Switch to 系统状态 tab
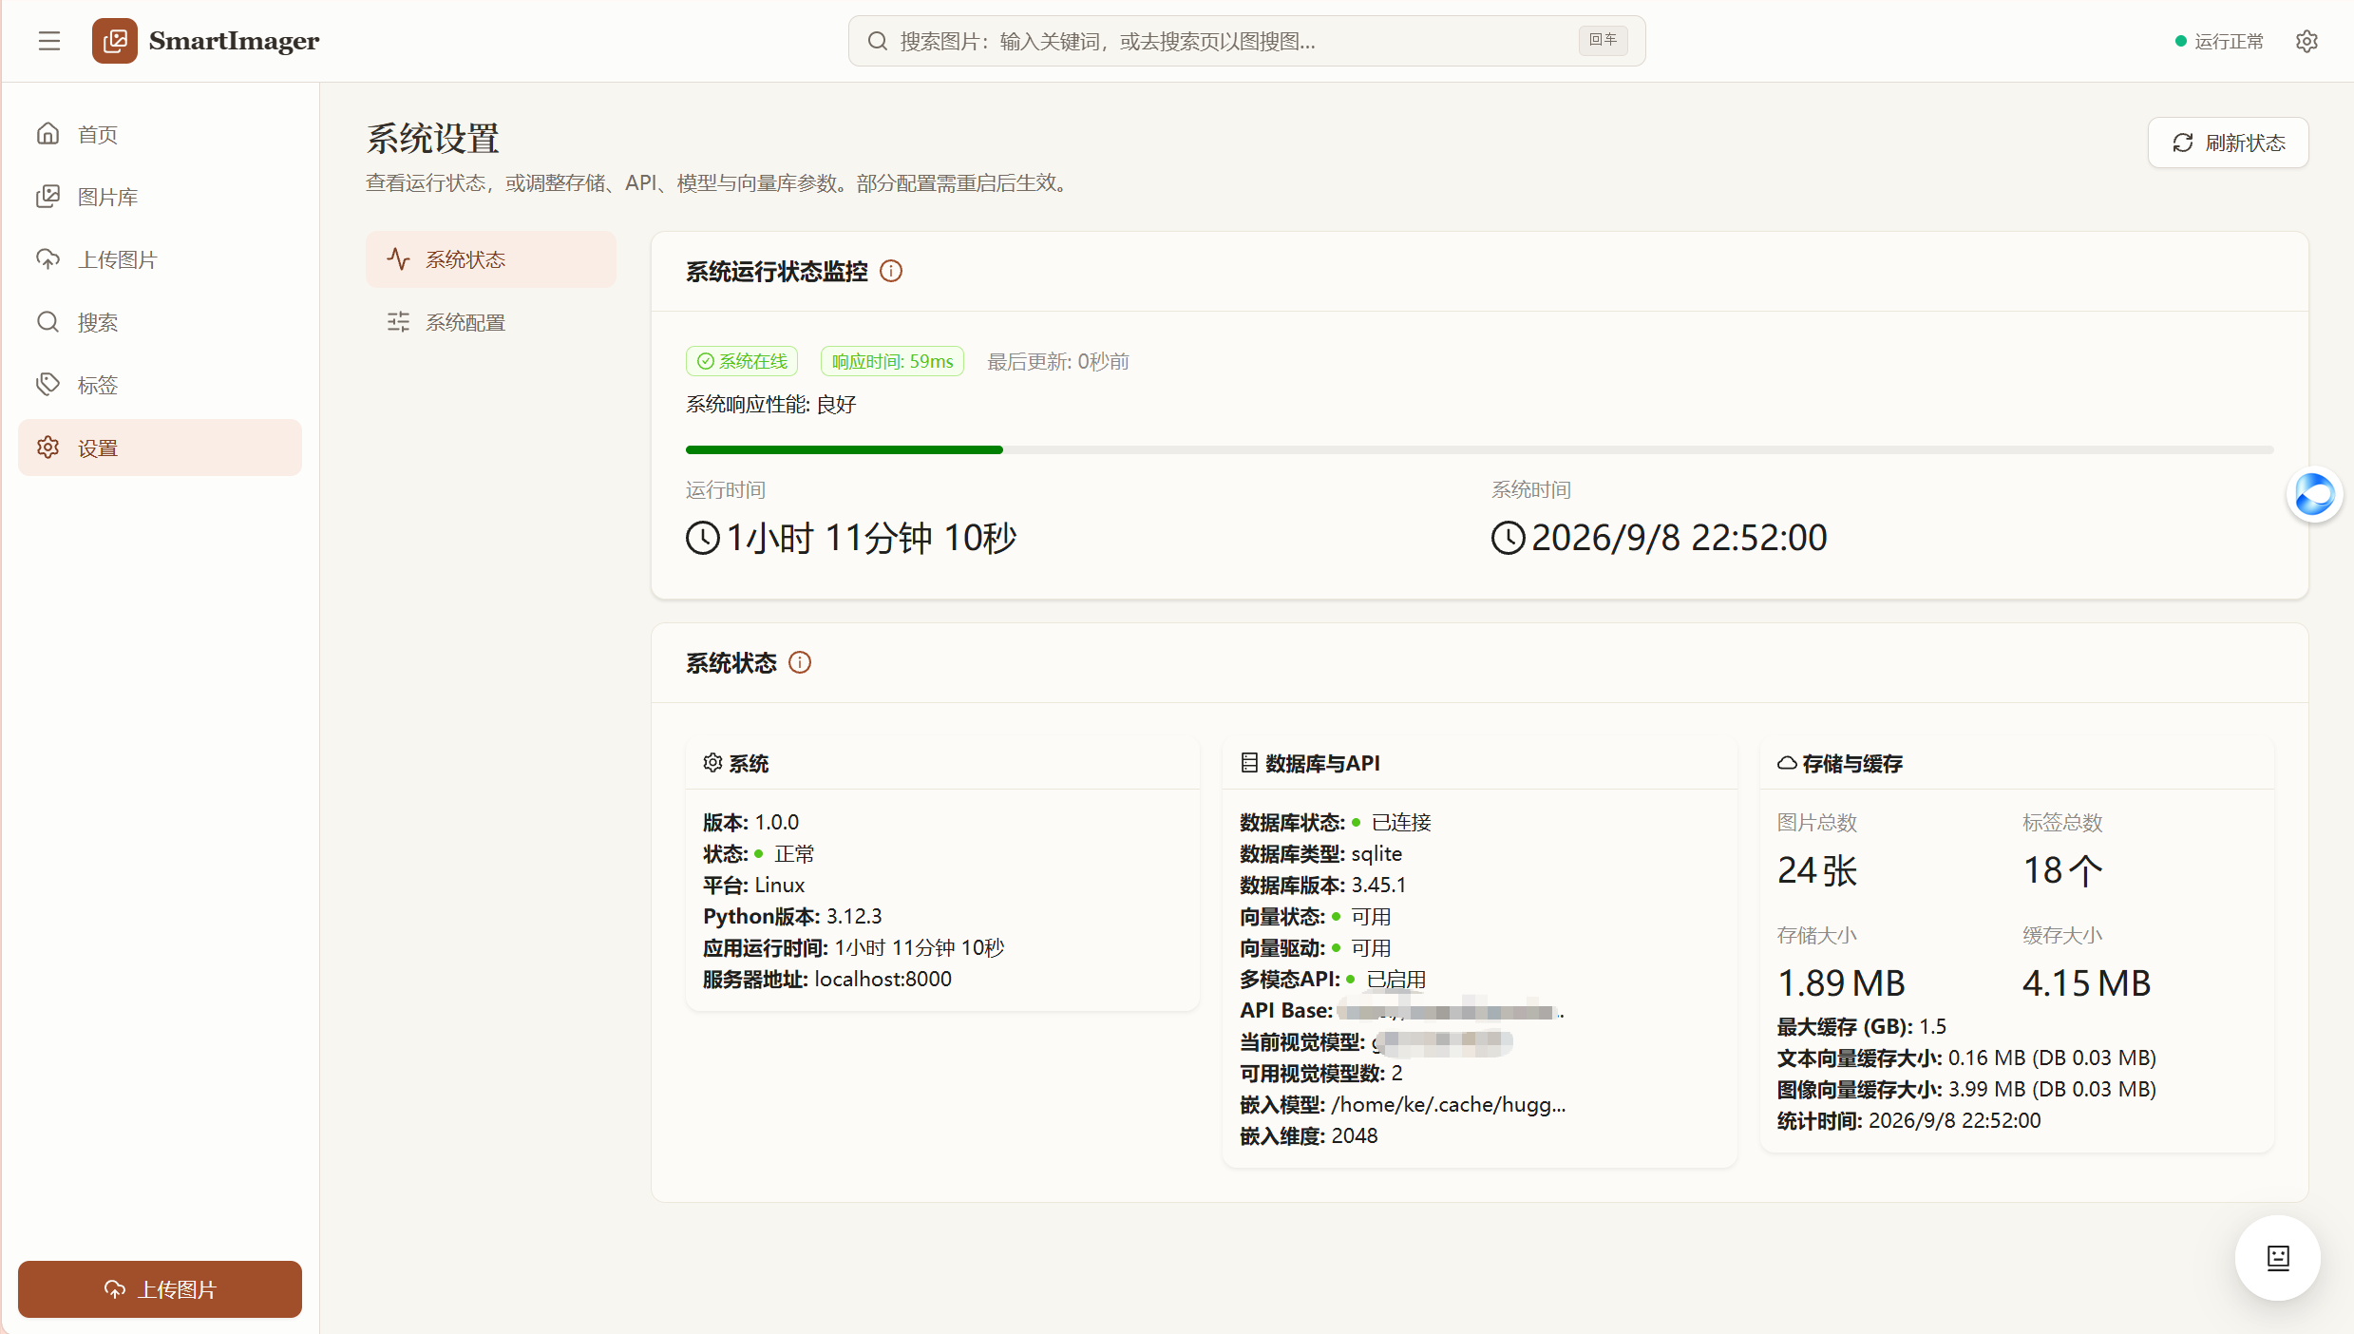Viewport: 2354px width, 1334px height. click(x=491, y=259)
